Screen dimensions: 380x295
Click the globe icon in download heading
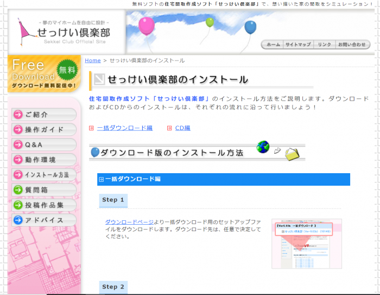pyautogui.click(x=263, y=147)
